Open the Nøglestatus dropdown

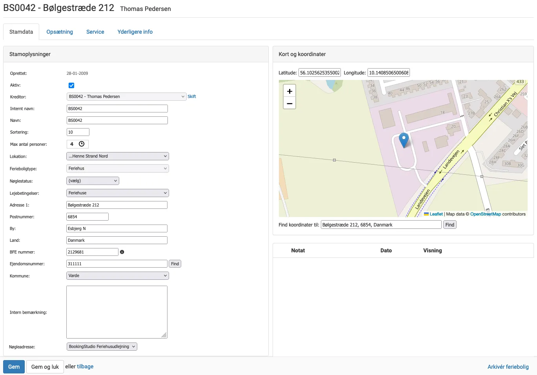[x=93, y=181]
